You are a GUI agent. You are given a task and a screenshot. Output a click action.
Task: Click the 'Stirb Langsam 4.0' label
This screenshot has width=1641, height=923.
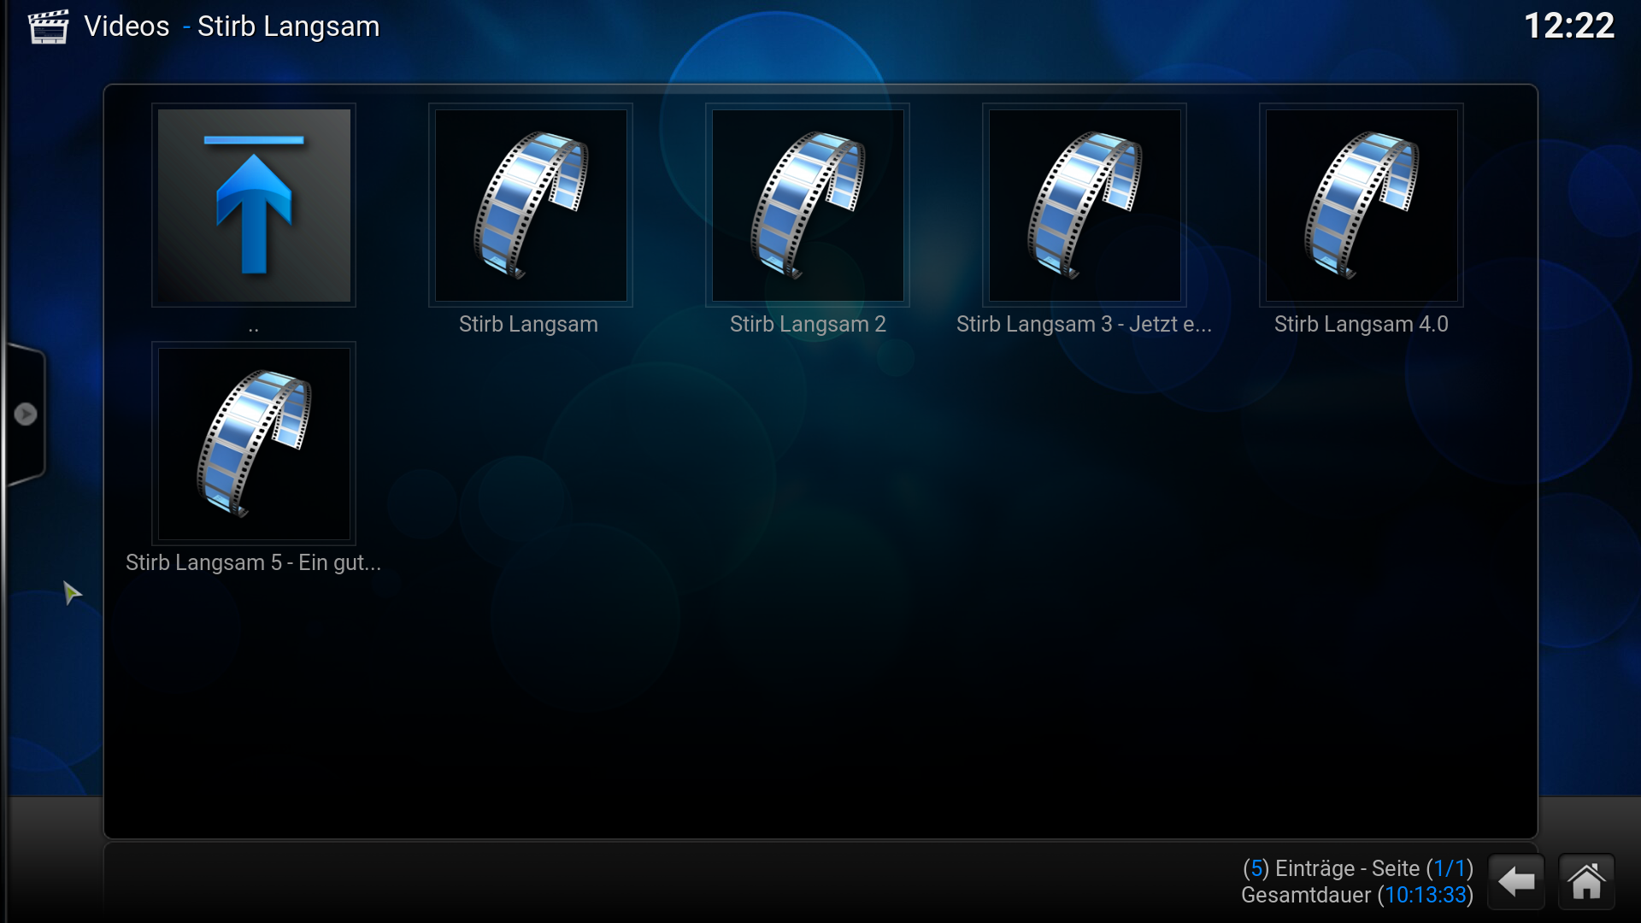click(x=1362, y=325)
